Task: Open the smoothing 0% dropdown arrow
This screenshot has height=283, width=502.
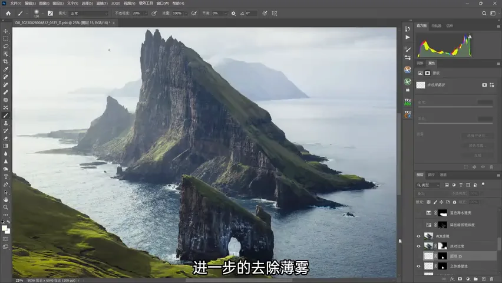Action: click(226, 14)
